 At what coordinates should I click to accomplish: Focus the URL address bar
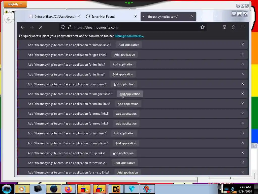tap(133, 27)
